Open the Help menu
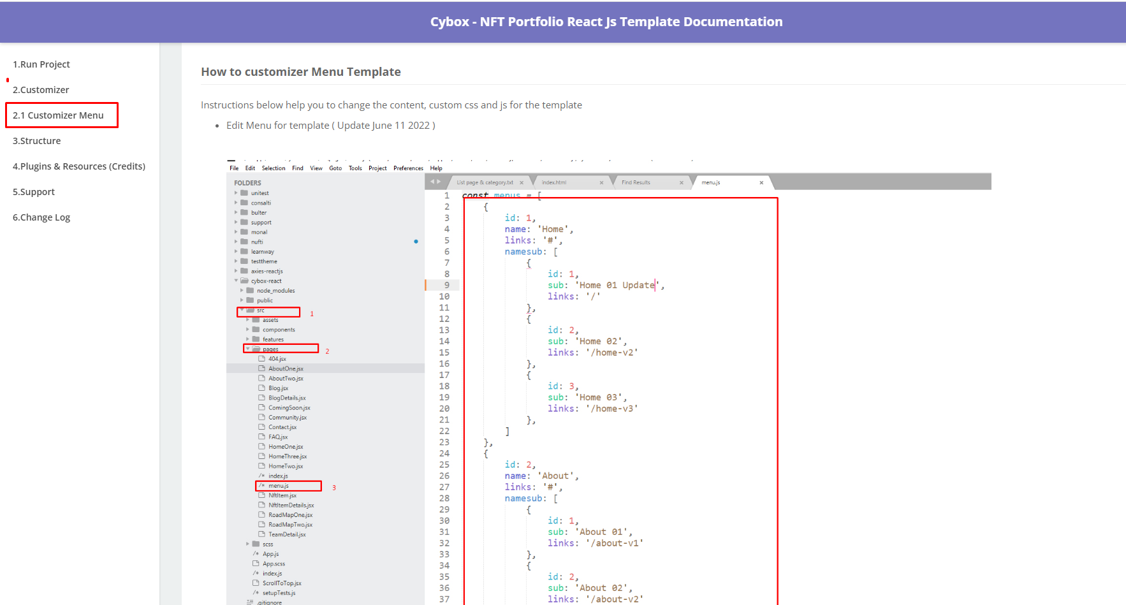This screenshot has height=605, width=1126. [436, 168]
